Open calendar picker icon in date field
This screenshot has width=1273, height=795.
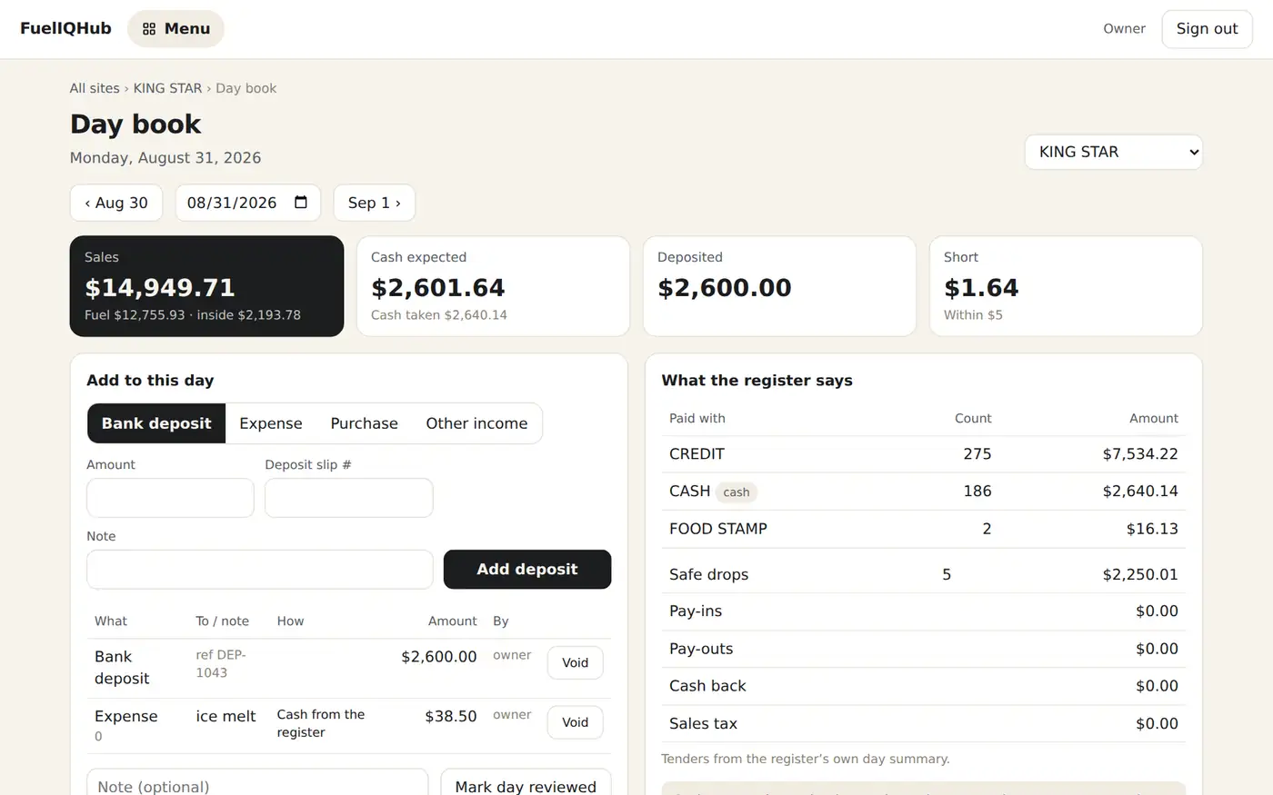301,202
